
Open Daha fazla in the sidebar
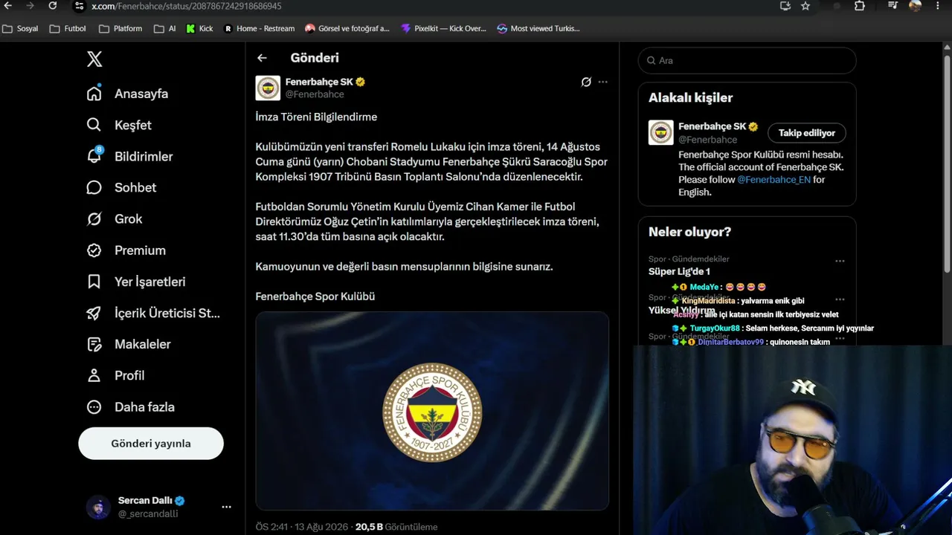(x=144, y=407)
